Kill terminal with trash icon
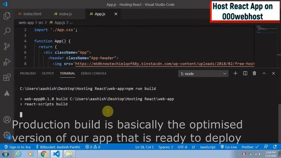 (254, 73)
